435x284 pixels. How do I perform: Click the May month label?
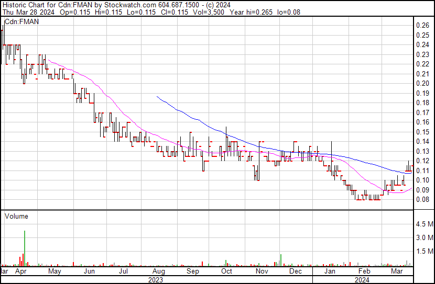[55, 271]
